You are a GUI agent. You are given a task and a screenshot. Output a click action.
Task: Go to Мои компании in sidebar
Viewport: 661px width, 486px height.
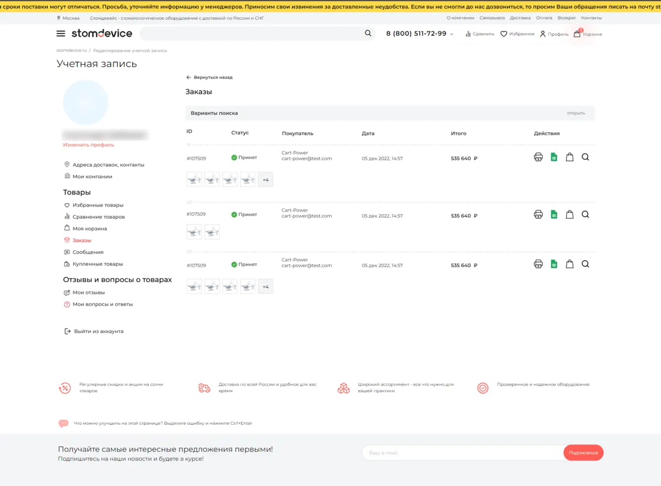(x=88, y=176)
